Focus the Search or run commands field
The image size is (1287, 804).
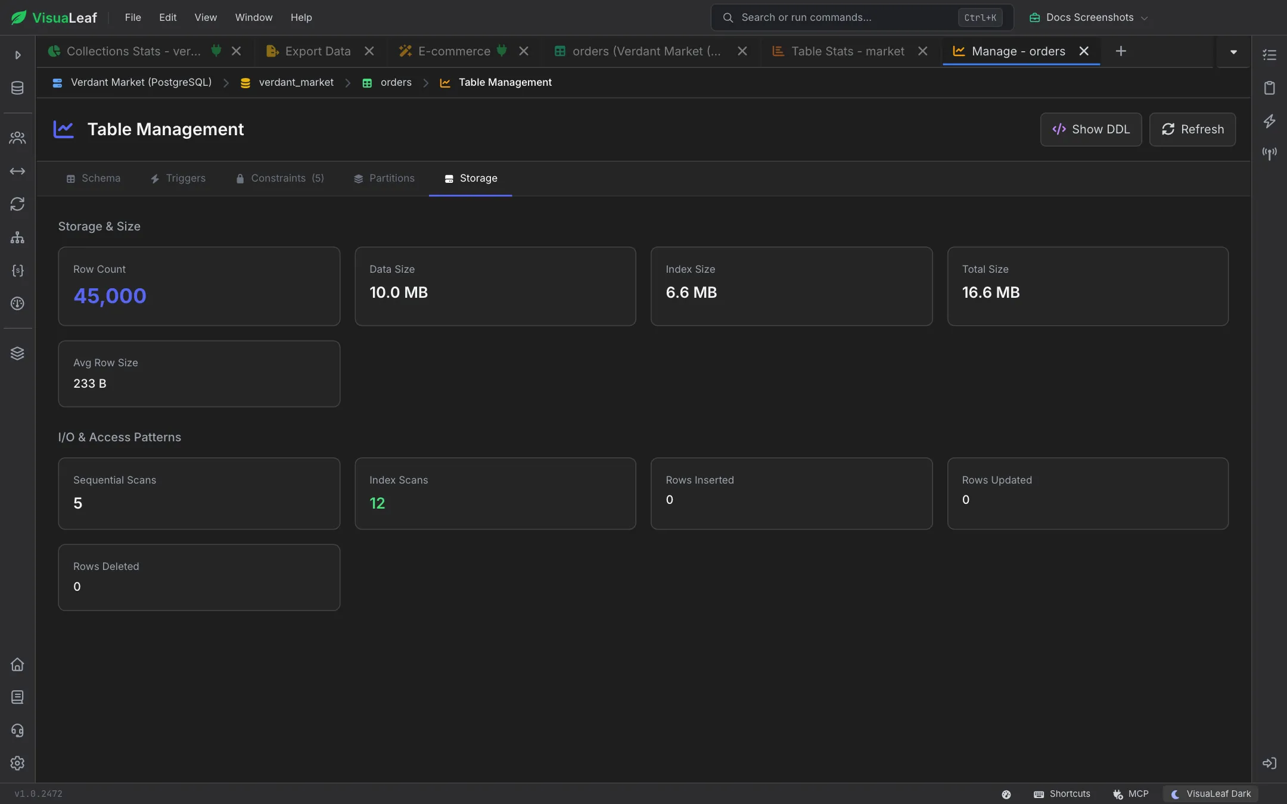click(x=863, y=17)
